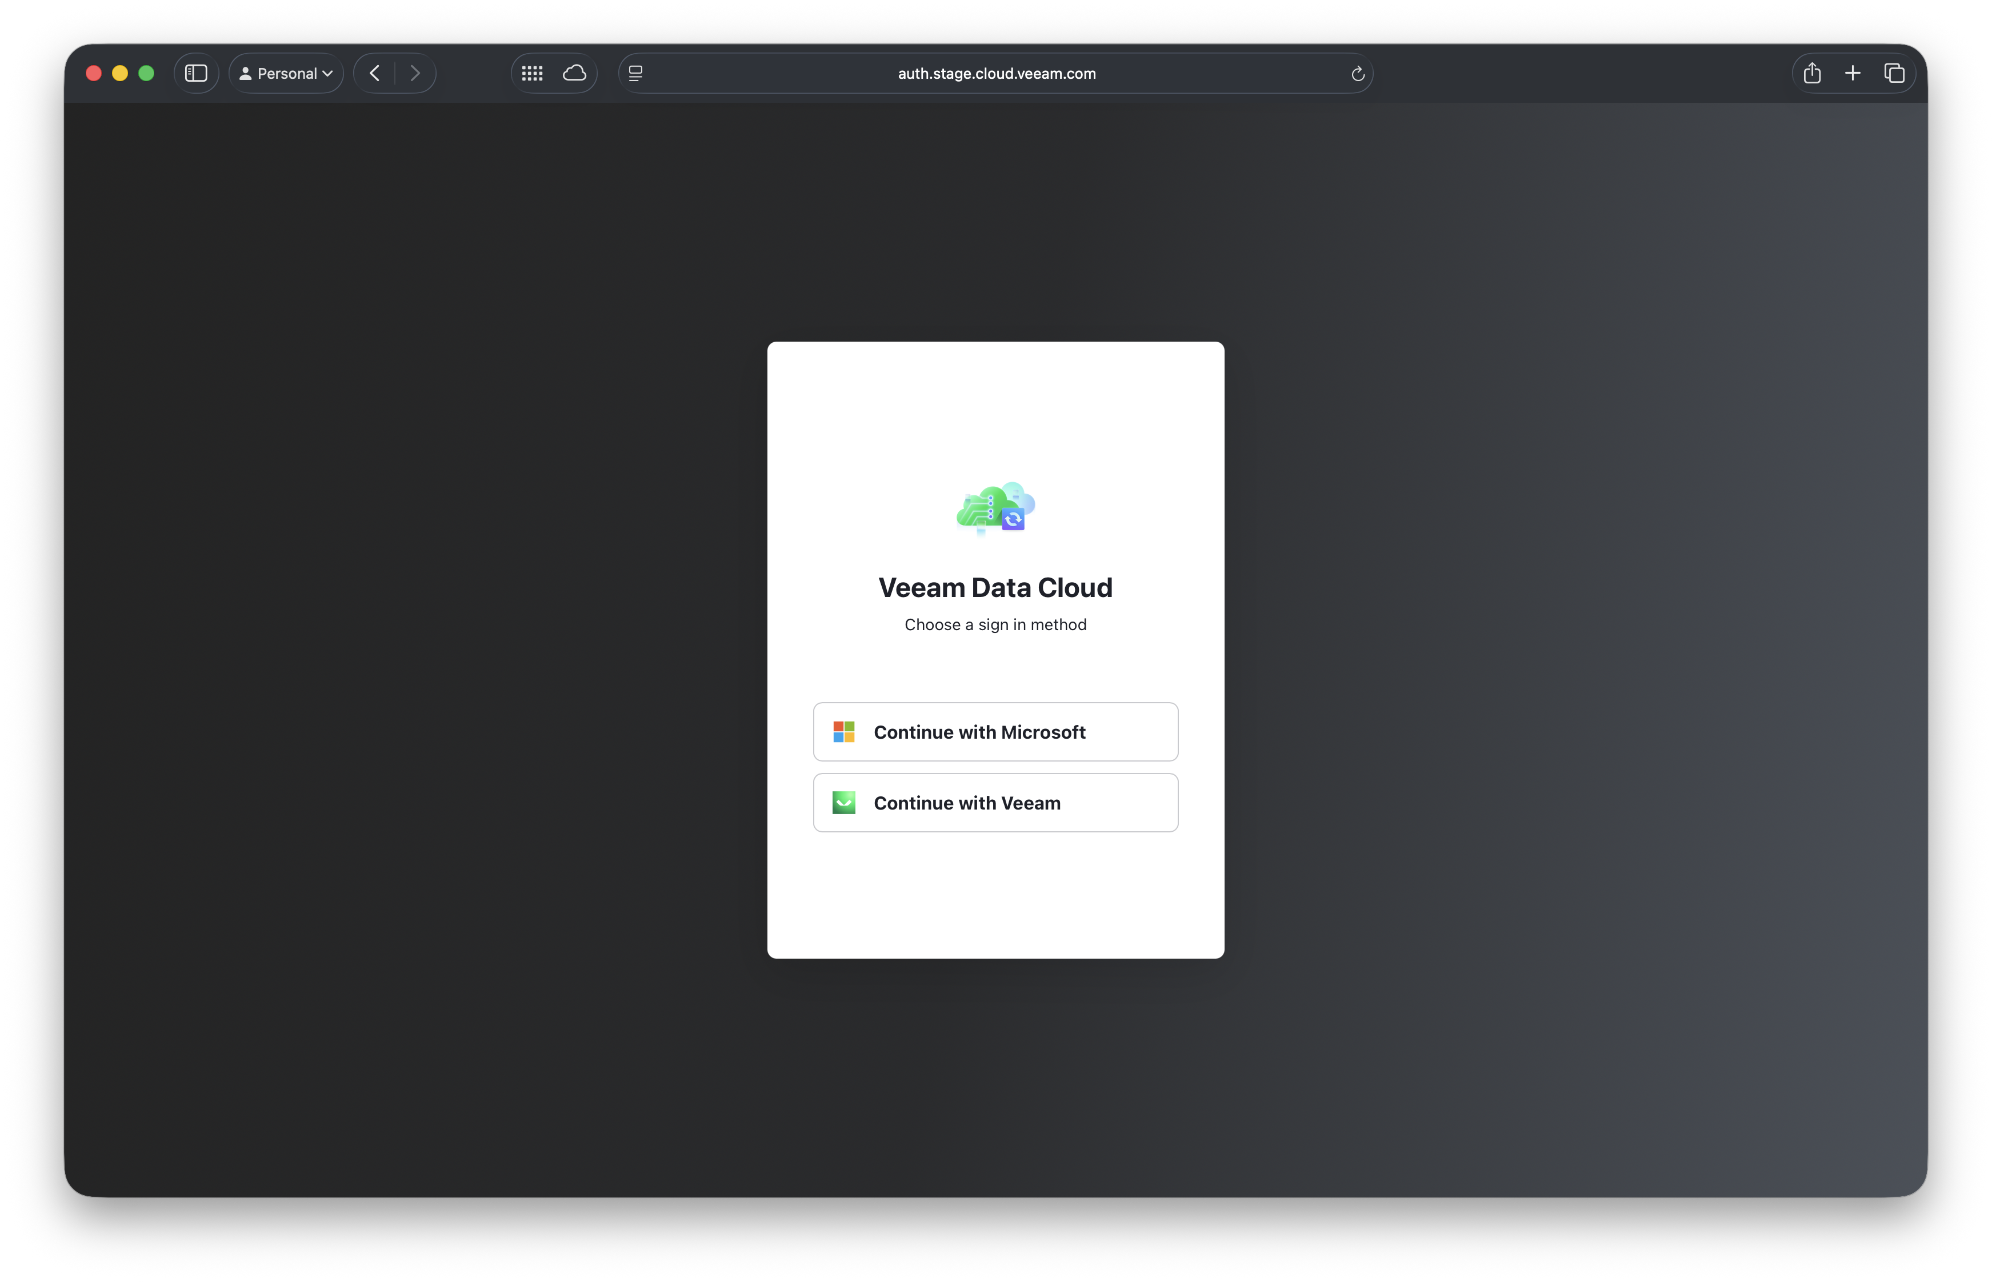This screenshot has width=1992, height=1282.
Task: Click the green Veeam logo icon
Action: 843,803
